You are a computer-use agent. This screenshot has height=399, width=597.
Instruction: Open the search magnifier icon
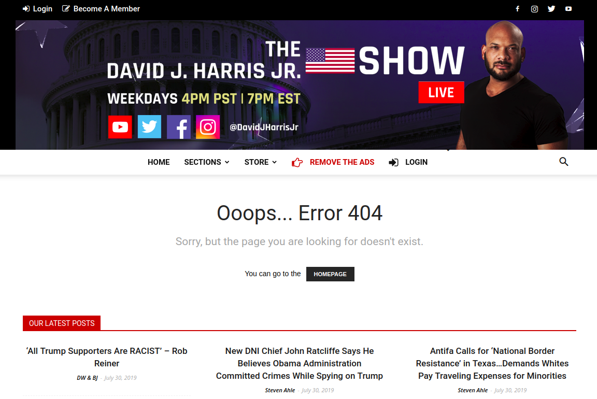(x=564, y=162)
